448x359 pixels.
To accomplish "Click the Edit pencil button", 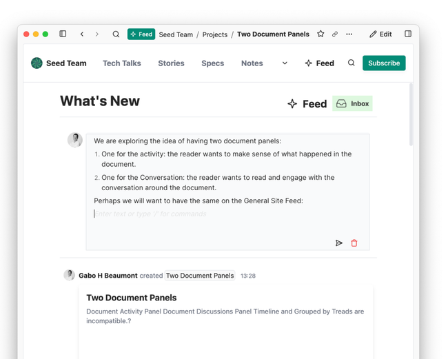I will pyautogui.click(x=380, y=34).
